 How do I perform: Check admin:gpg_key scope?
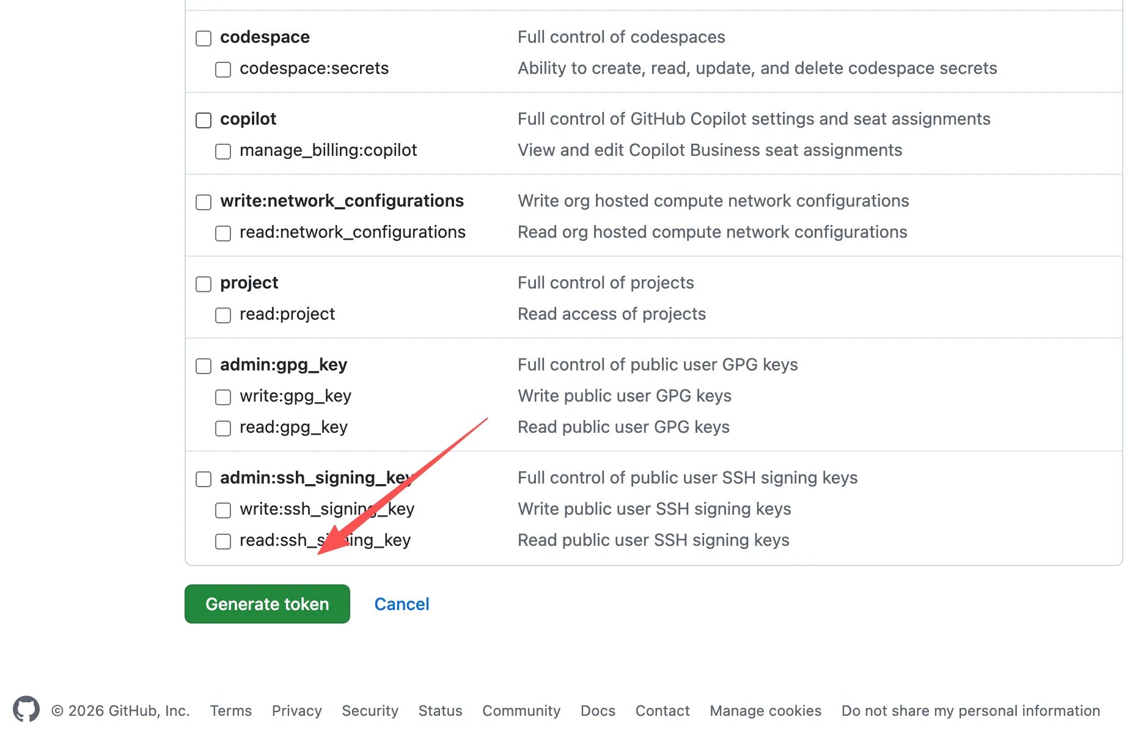tap(204, 366)
